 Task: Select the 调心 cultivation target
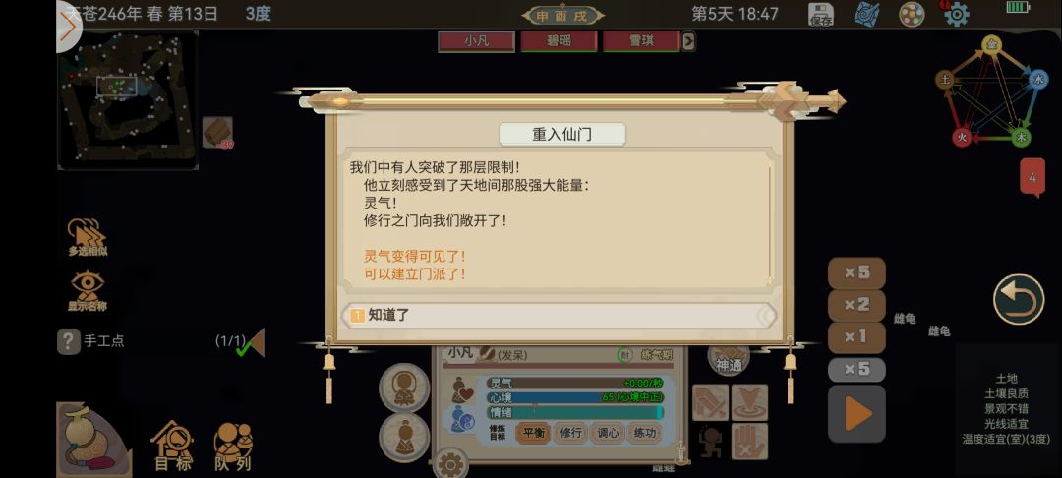tap(608, 433)
